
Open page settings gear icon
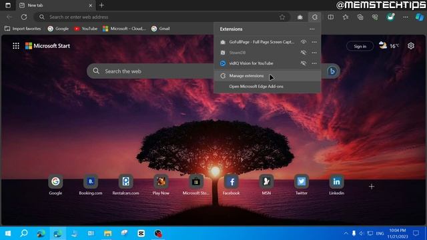(x=411, y=46)
